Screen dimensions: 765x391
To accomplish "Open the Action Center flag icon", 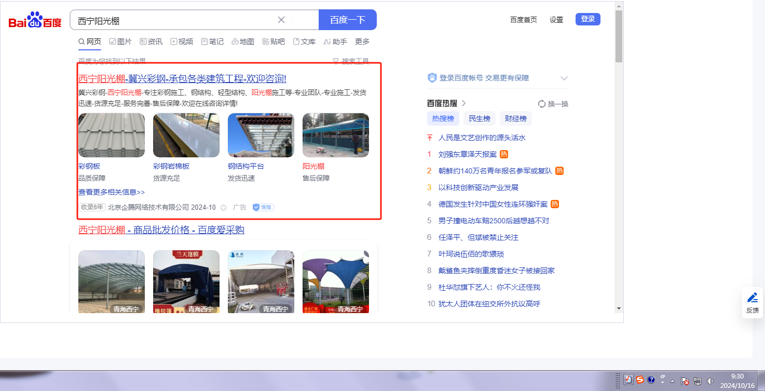I will (685, 381).
